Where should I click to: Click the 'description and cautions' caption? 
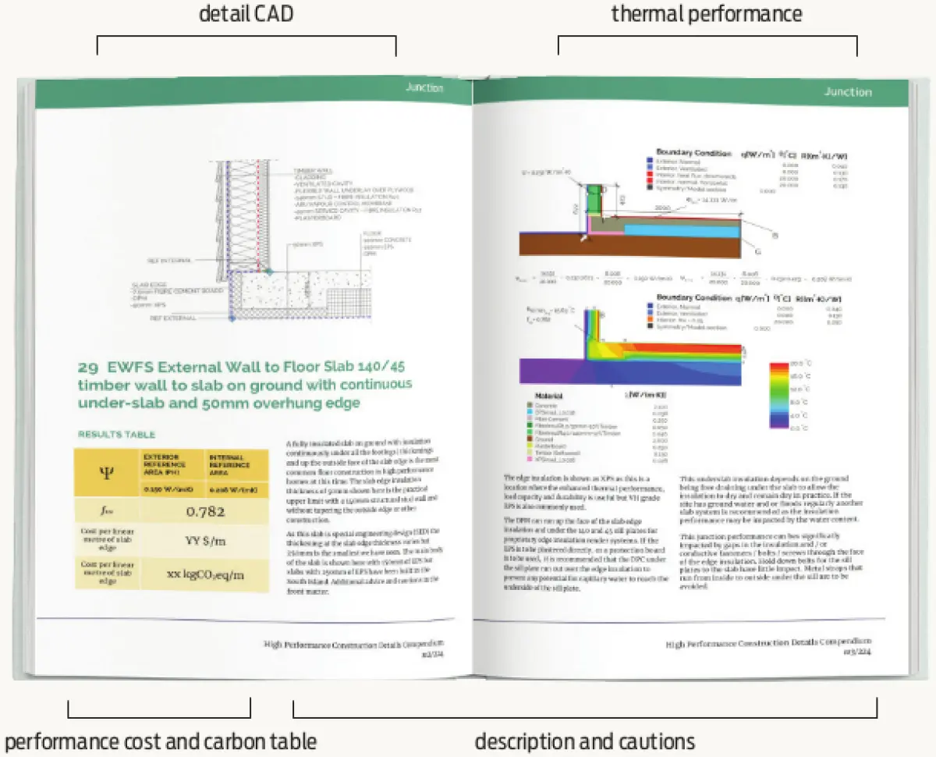click(x=584, y=741)
